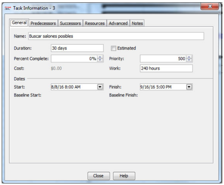Open the Advanced tab

tap(118, 23)
